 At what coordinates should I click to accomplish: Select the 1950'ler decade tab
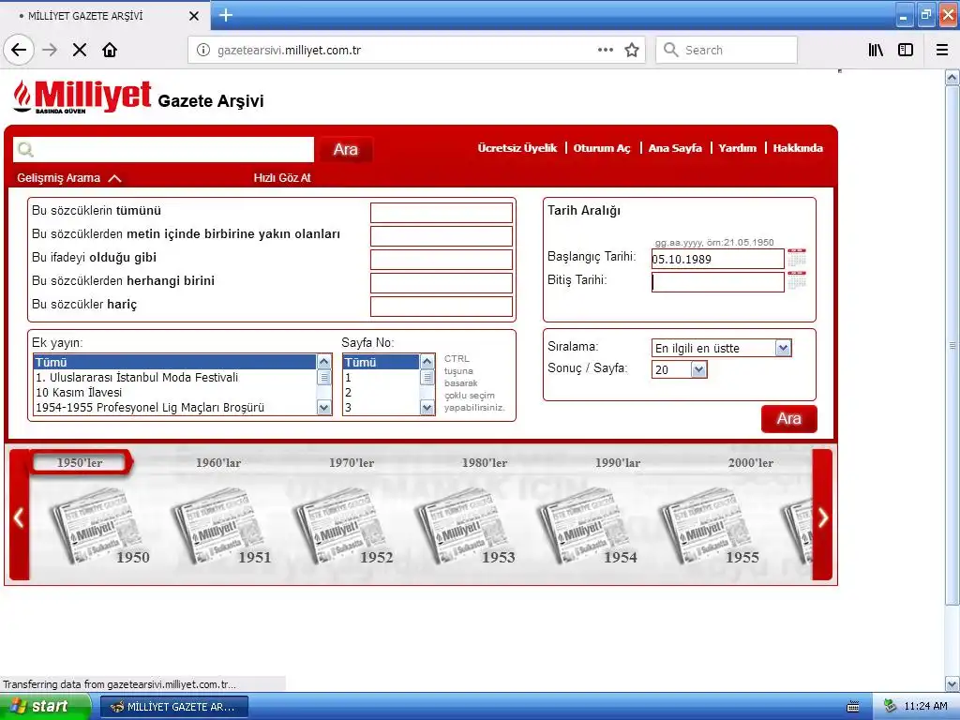click(x=80, y=463)
